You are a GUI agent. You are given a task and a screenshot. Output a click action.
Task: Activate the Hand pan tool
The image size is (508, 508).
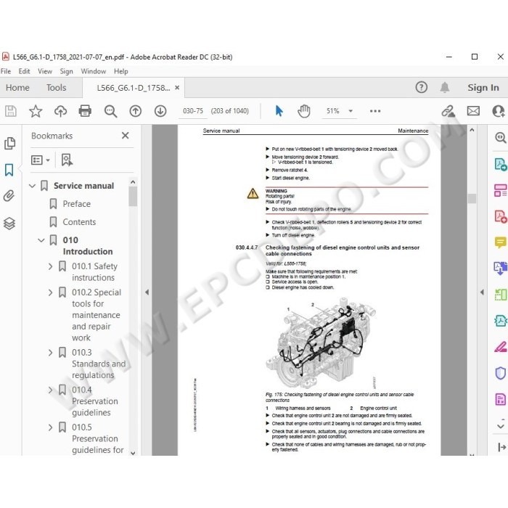(x=304, y=111)
